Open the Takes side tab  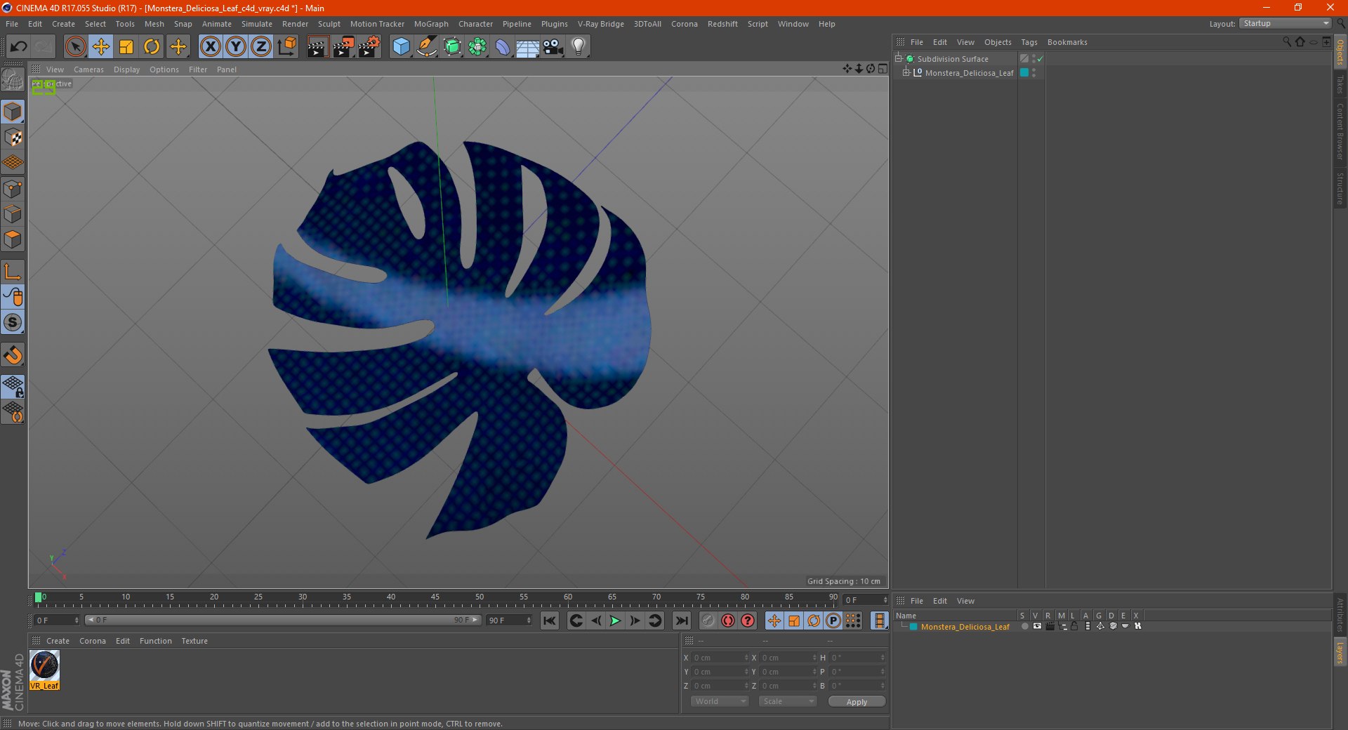(1340, 85)
